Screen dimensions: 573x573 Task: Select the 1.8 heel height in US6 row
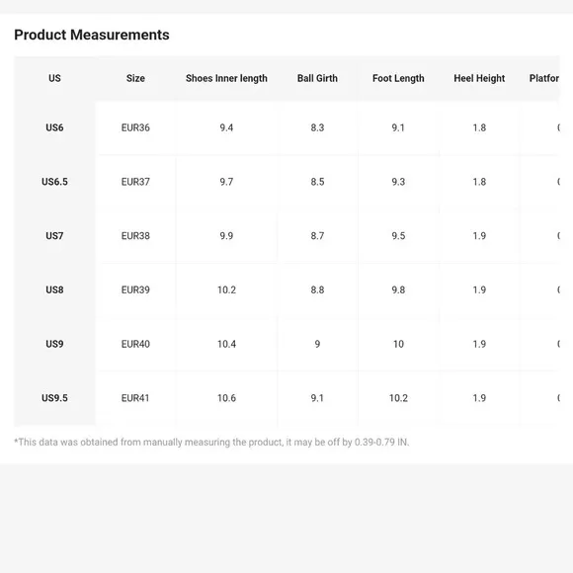tap(479, 127)
